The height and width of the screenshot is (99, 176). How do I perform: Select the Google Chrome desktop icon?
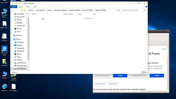tap(13, 77)
